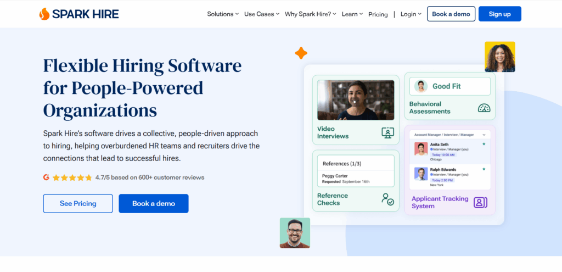Click 'References (1/3)' heading

[342, 164]
